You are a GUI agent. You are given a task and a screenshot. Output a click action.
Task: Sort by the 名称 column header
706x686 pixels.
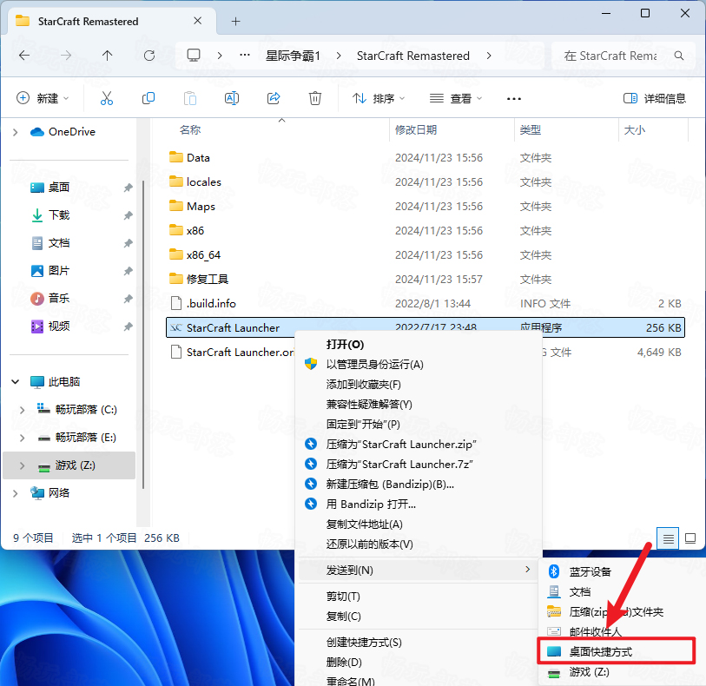(x=190, y=130)
